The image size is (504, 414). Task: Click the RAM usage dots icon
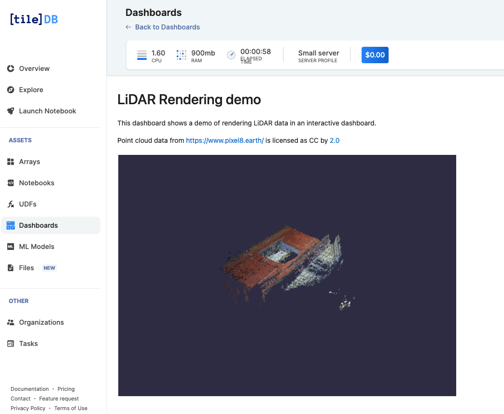pyautogui.click(x=181, y=55)
